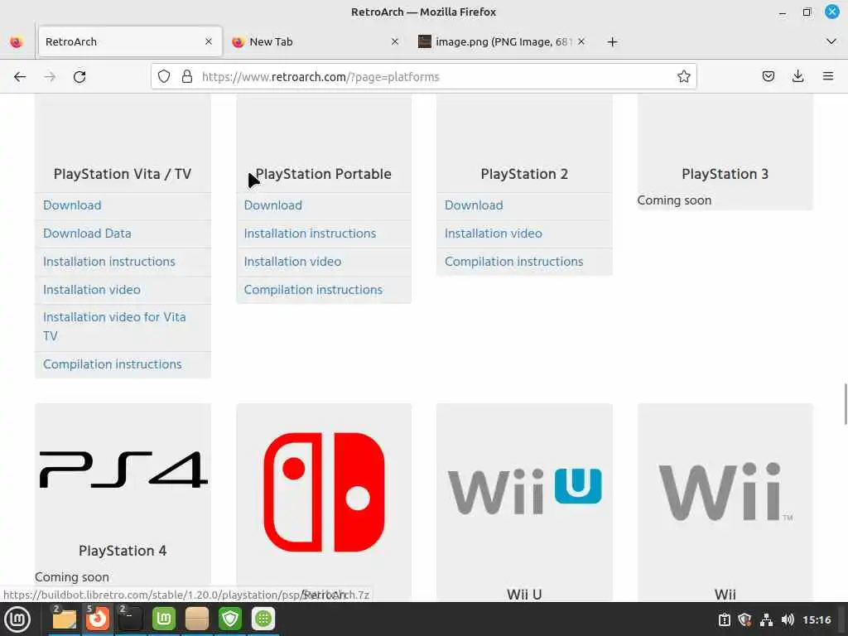Go forward using the forward arrow
The height and width of the screenshot is (636, 848).
pyautogui.click(x=50, y=77)
